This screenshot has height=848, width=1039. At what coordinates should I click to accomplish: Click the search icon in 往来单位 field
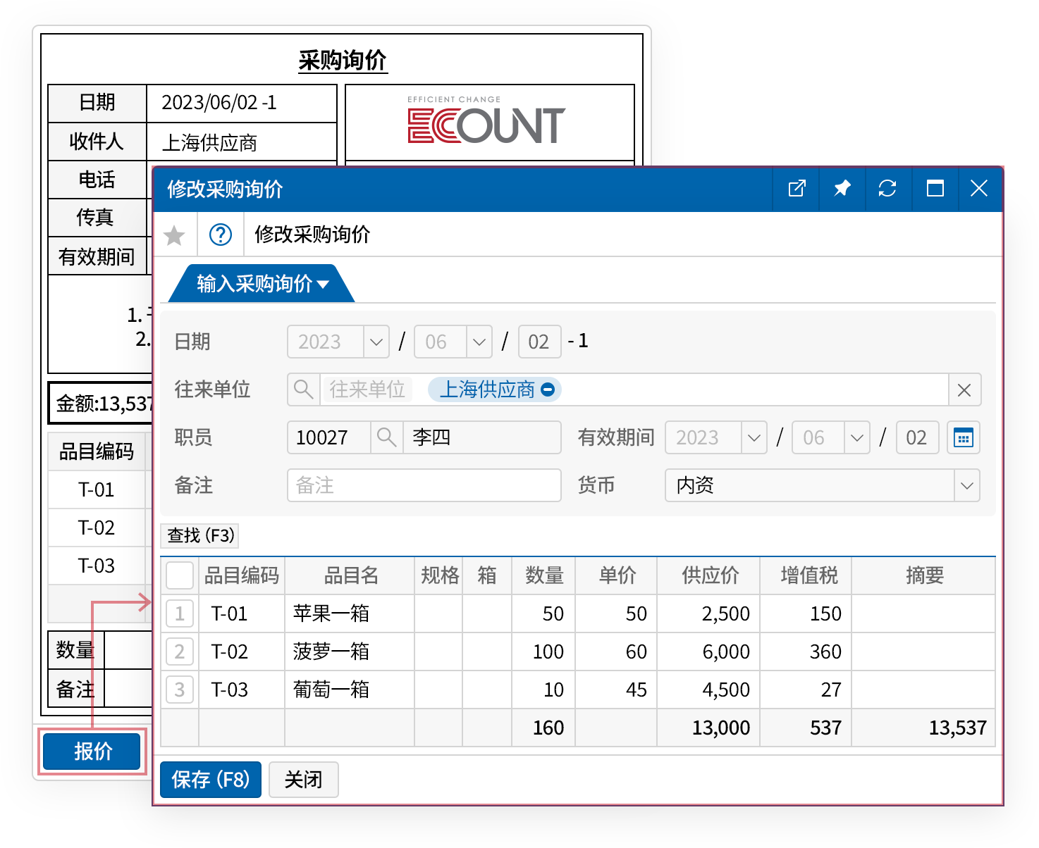pyautogui.click(x=304, y=389)
